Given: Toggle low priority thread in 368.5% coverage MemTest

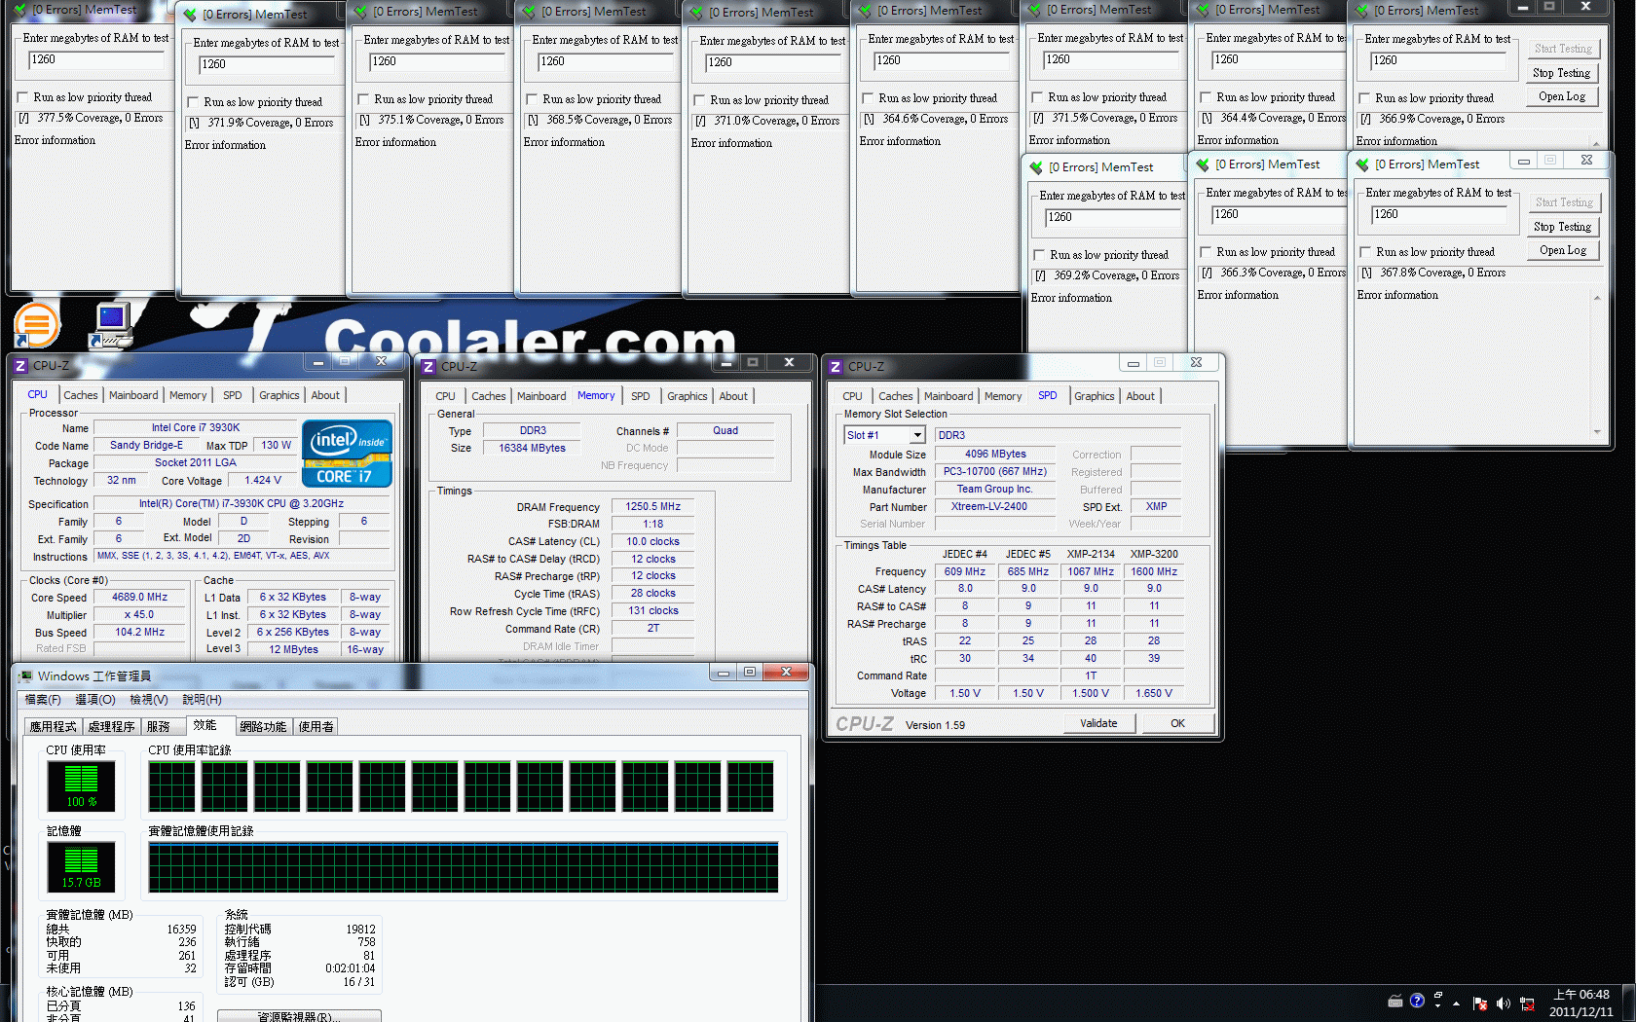Looking at the screenshot, I should pyautogui.click(x=533, y=99).
